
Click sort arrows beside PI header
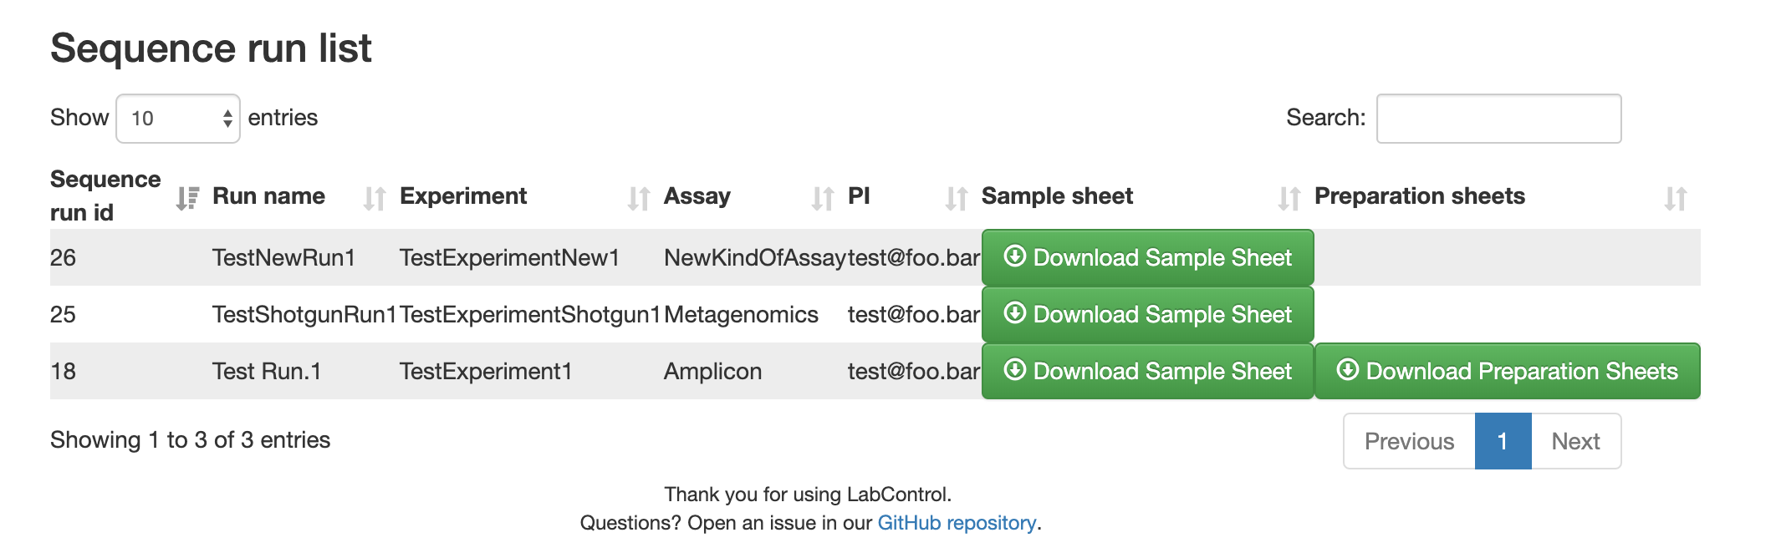(x=957, y=198)
